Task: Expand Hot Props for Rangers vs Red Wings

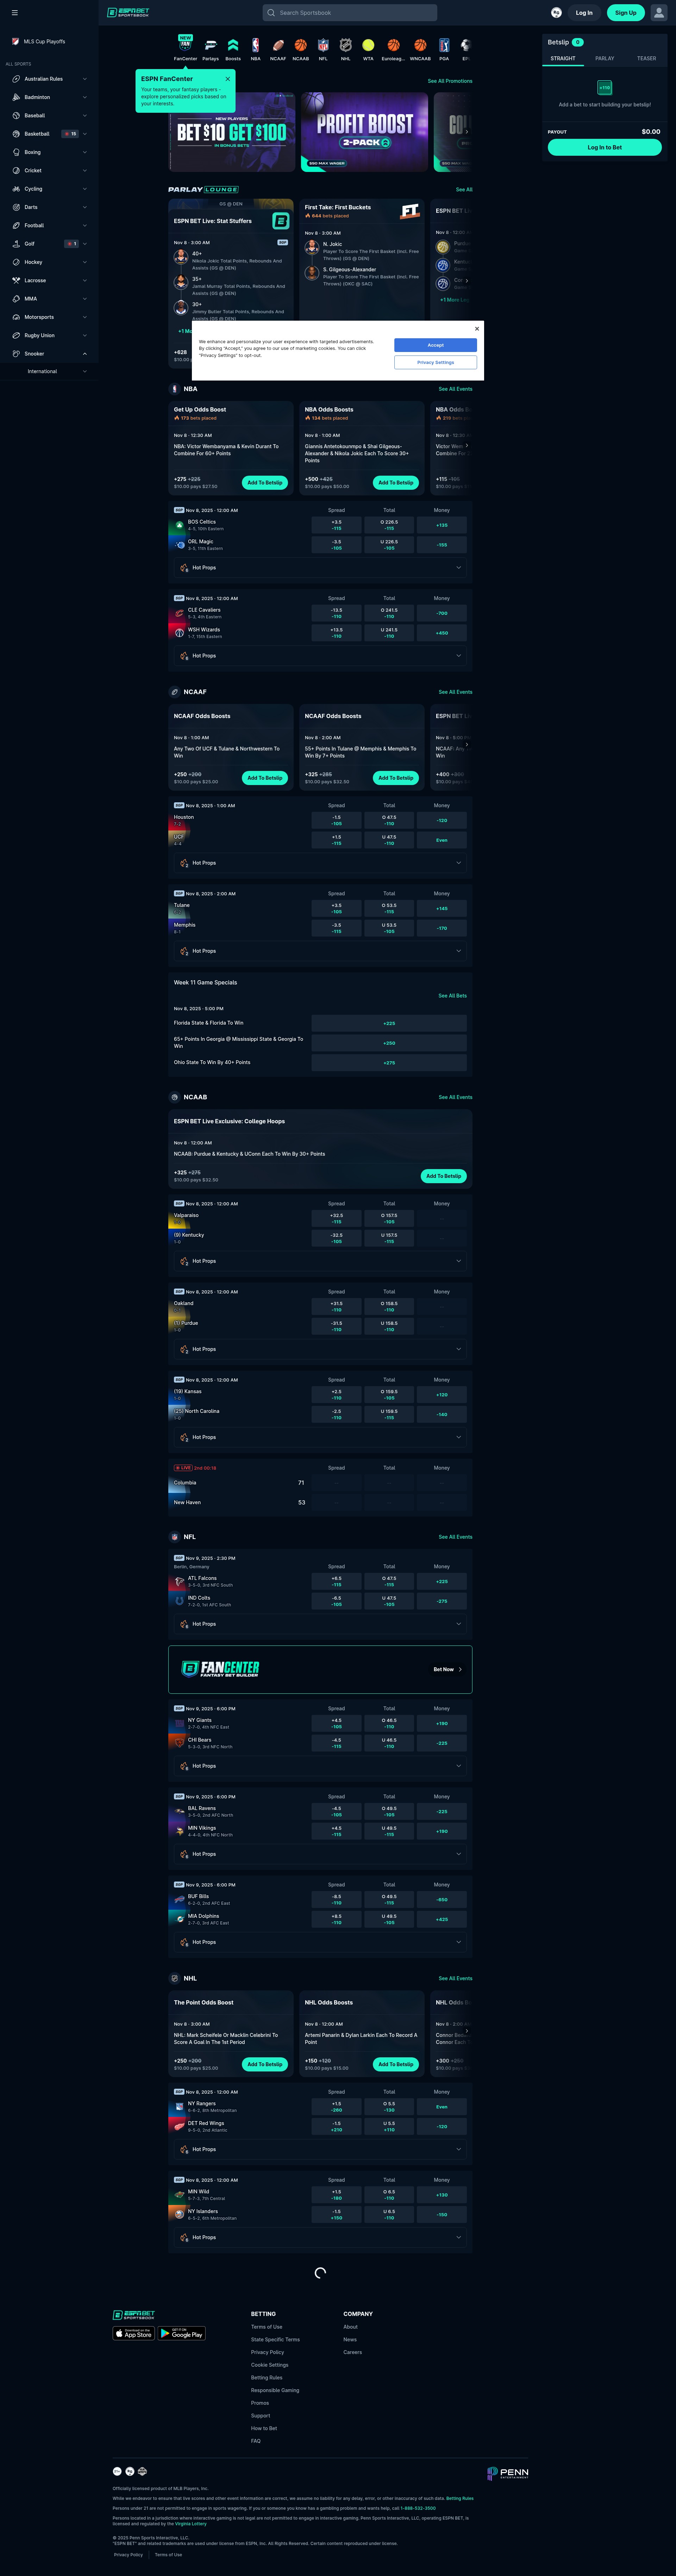Action: (320, 2149)
